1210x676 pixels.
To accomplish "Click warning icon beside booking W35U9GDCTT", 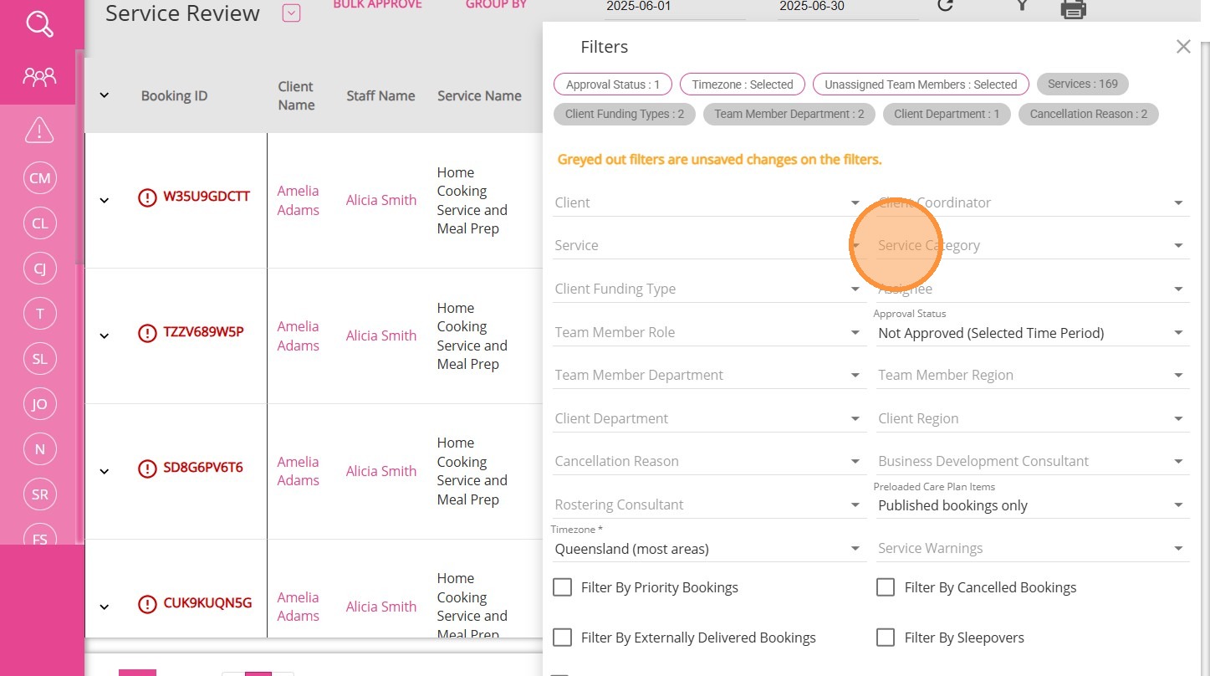I will (147, 197).
